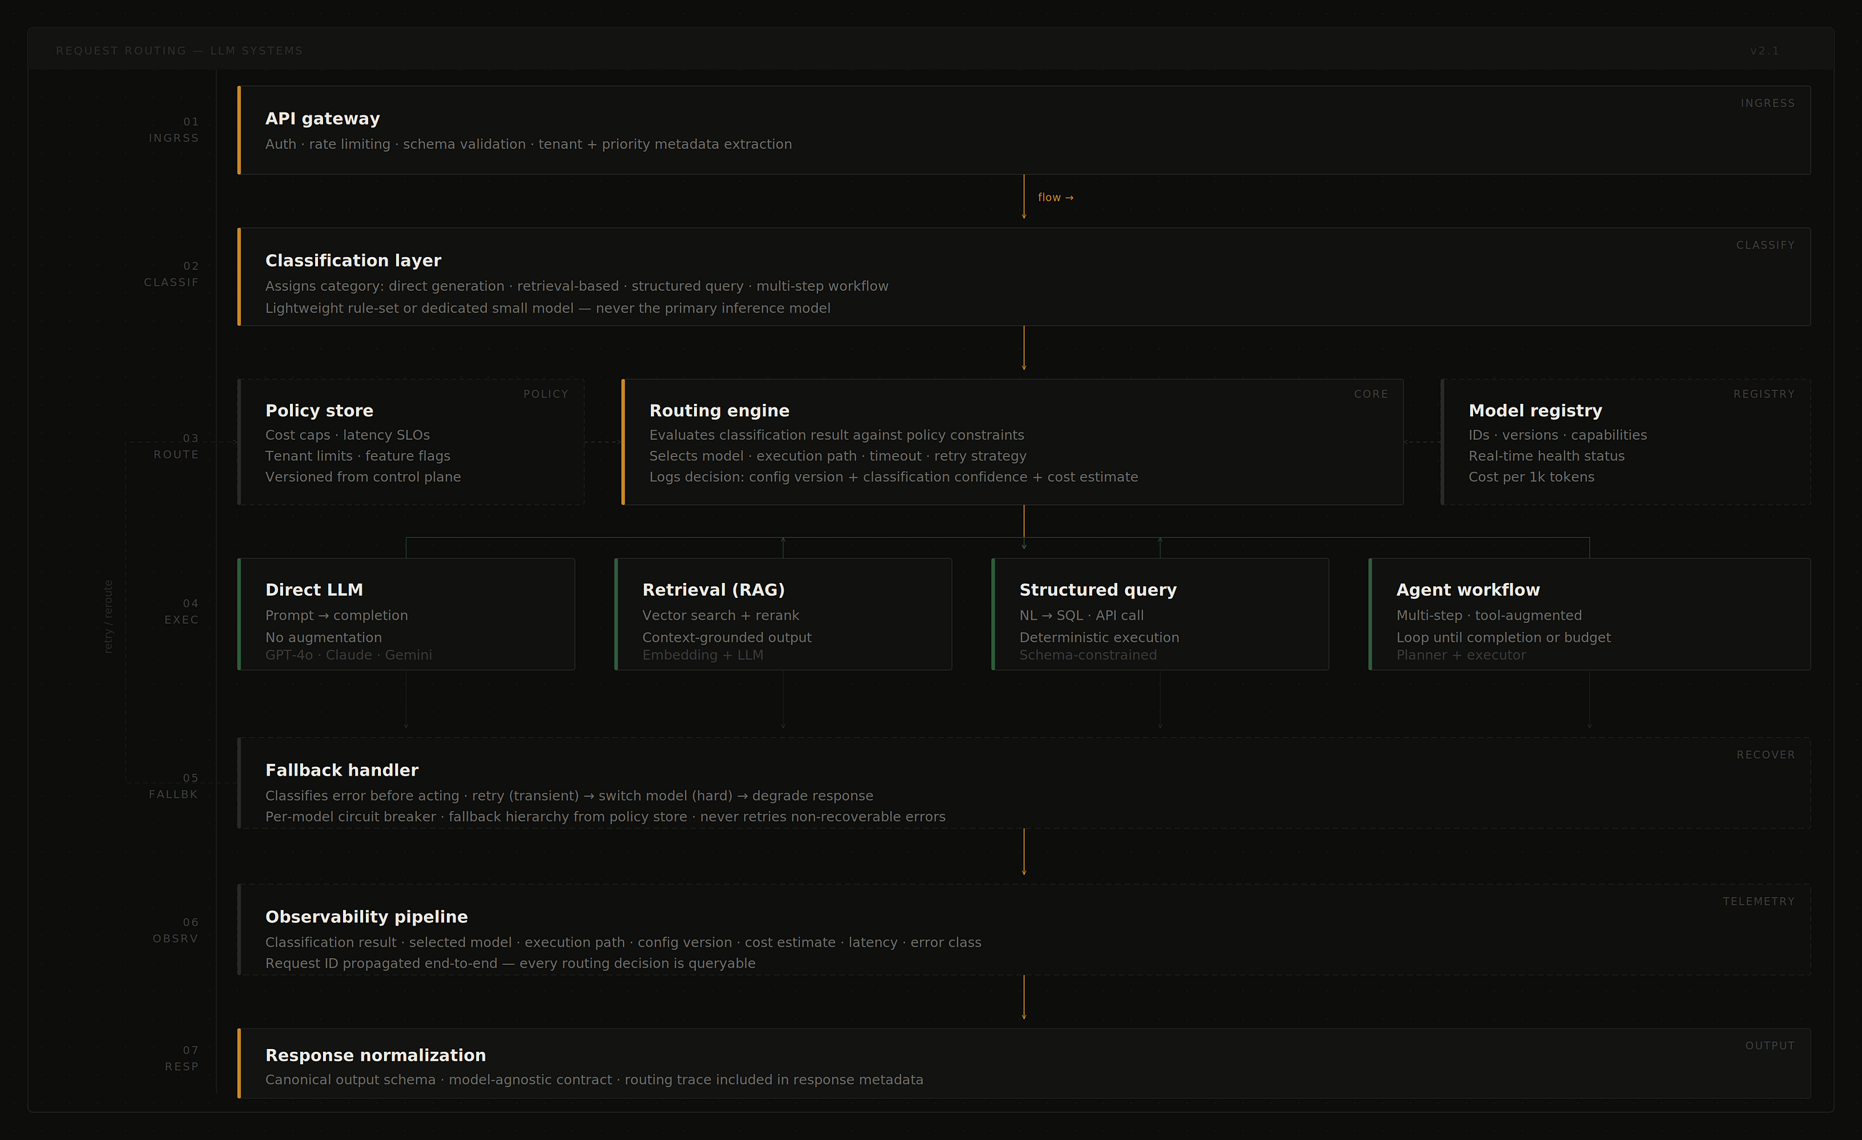This screenshot has width=1862, height=1140.
Task: Open the Response normalization block
Action: click(1024, 1063)
